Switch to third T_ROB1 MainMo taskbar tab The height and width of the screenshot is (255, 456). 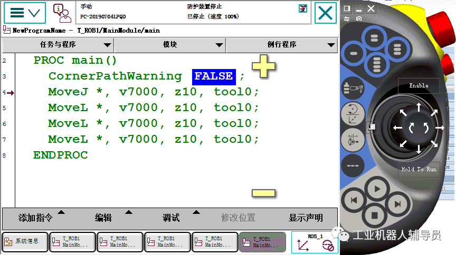pos(167,242)
